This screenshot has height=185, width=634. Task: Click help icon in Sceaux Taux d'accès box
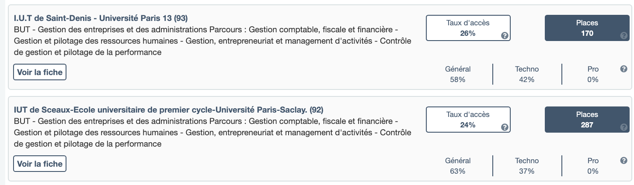point(504,127)
